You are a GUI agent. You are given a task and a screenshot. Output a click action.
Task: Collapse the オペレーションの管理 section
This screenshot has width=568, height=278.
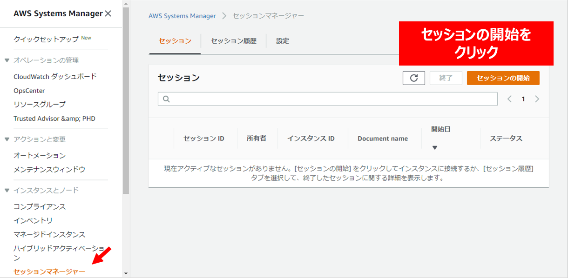(7, 60)
